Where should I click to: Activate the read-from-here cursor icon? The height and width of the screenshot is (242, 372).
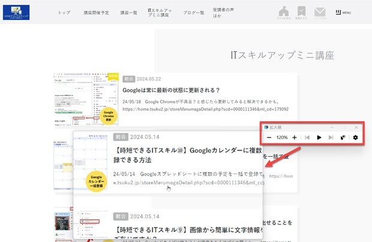pyautogui.click(x=343, y=138)
